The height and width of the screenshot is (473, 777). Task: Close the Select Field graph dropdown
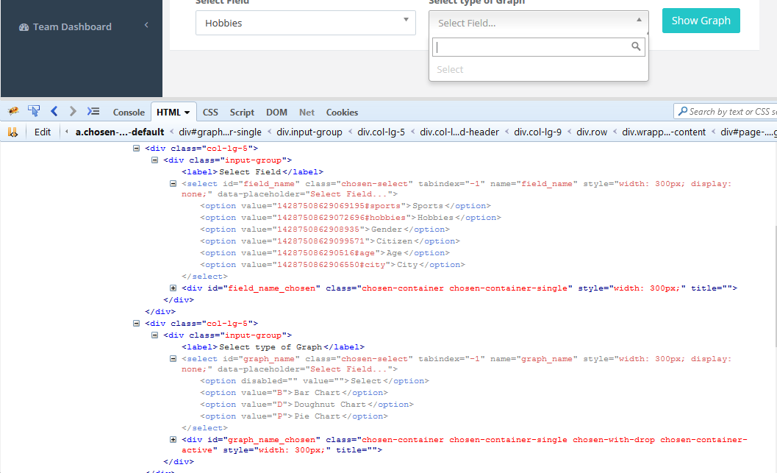tap(539, 23)
